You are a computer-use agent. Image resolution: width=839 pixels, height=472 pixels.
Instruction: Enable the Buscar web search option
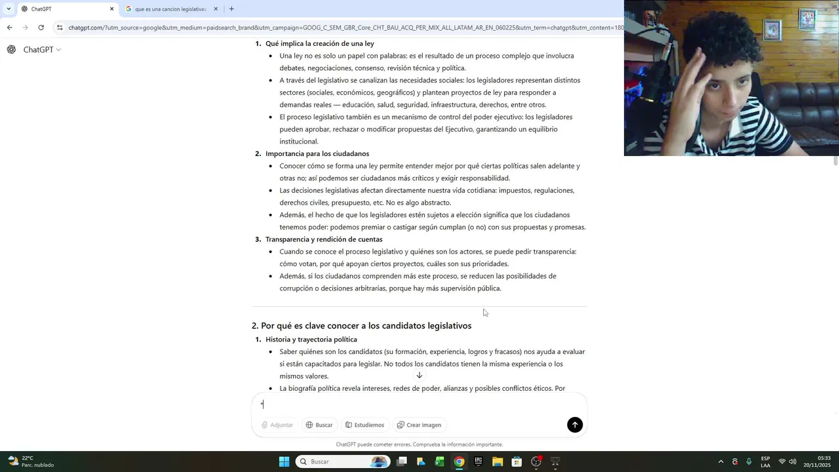[319, 425]
